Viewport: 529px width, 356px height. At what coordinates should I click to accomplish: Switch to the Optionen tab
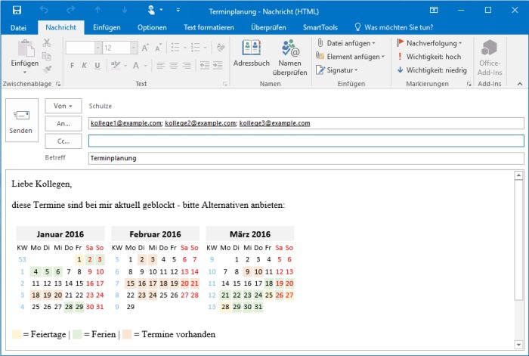(x=152, y=28)
